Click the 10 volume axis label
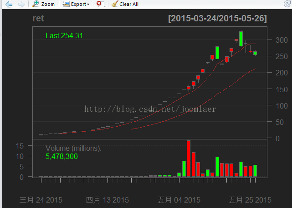The height and width of the screenshot is (208, 292). pos(20,156)
